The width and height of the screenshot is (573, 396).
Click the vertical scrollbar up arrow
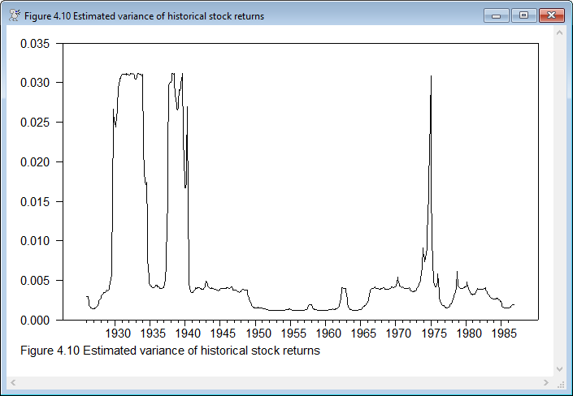[559, 37]
